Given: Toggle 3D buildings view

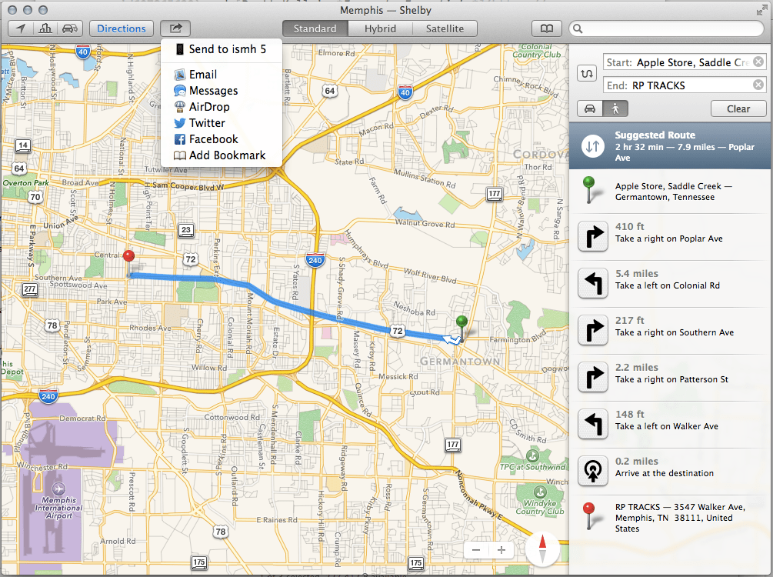Looking at the screenshot, I should coord(45,28).
